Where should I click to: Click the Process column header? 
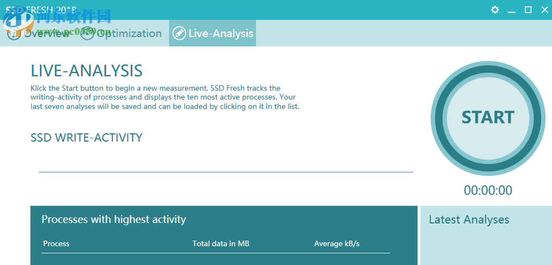(56, 243)
